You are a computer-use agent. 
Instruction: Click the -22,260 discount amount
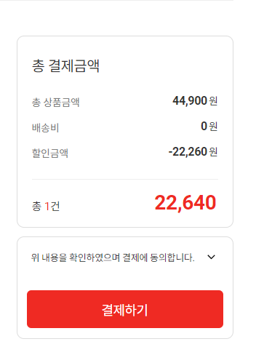(188, 152)
